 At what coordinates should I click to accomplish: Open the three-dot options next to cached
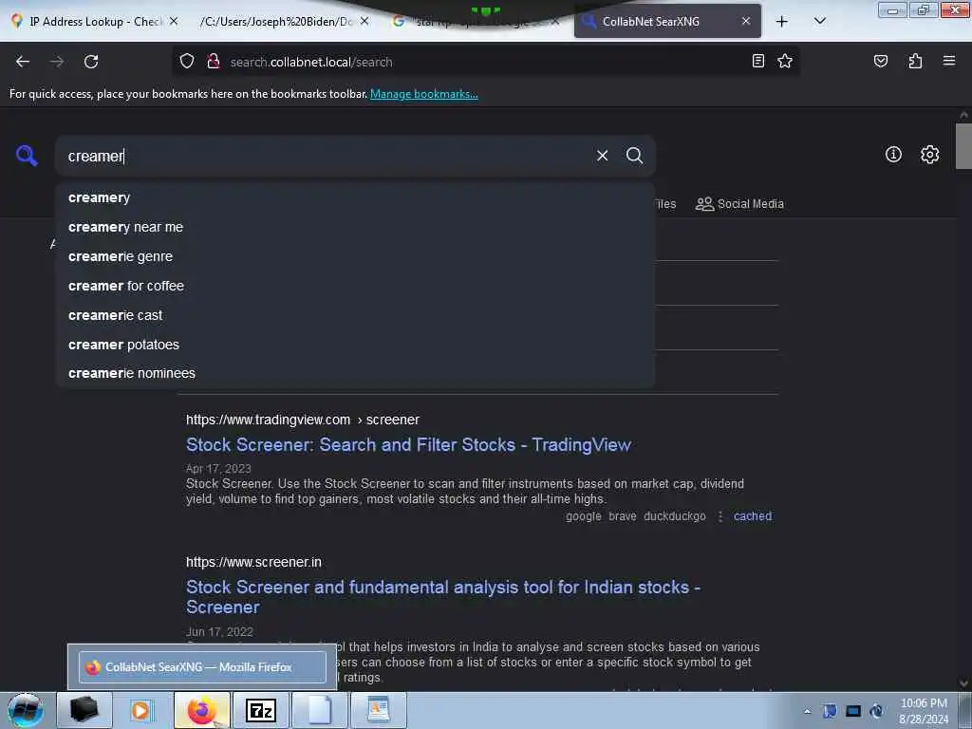point(720,515)
